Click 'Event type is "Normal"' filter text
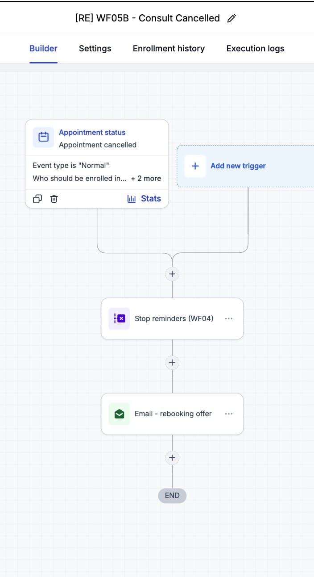 coord(71,165)
